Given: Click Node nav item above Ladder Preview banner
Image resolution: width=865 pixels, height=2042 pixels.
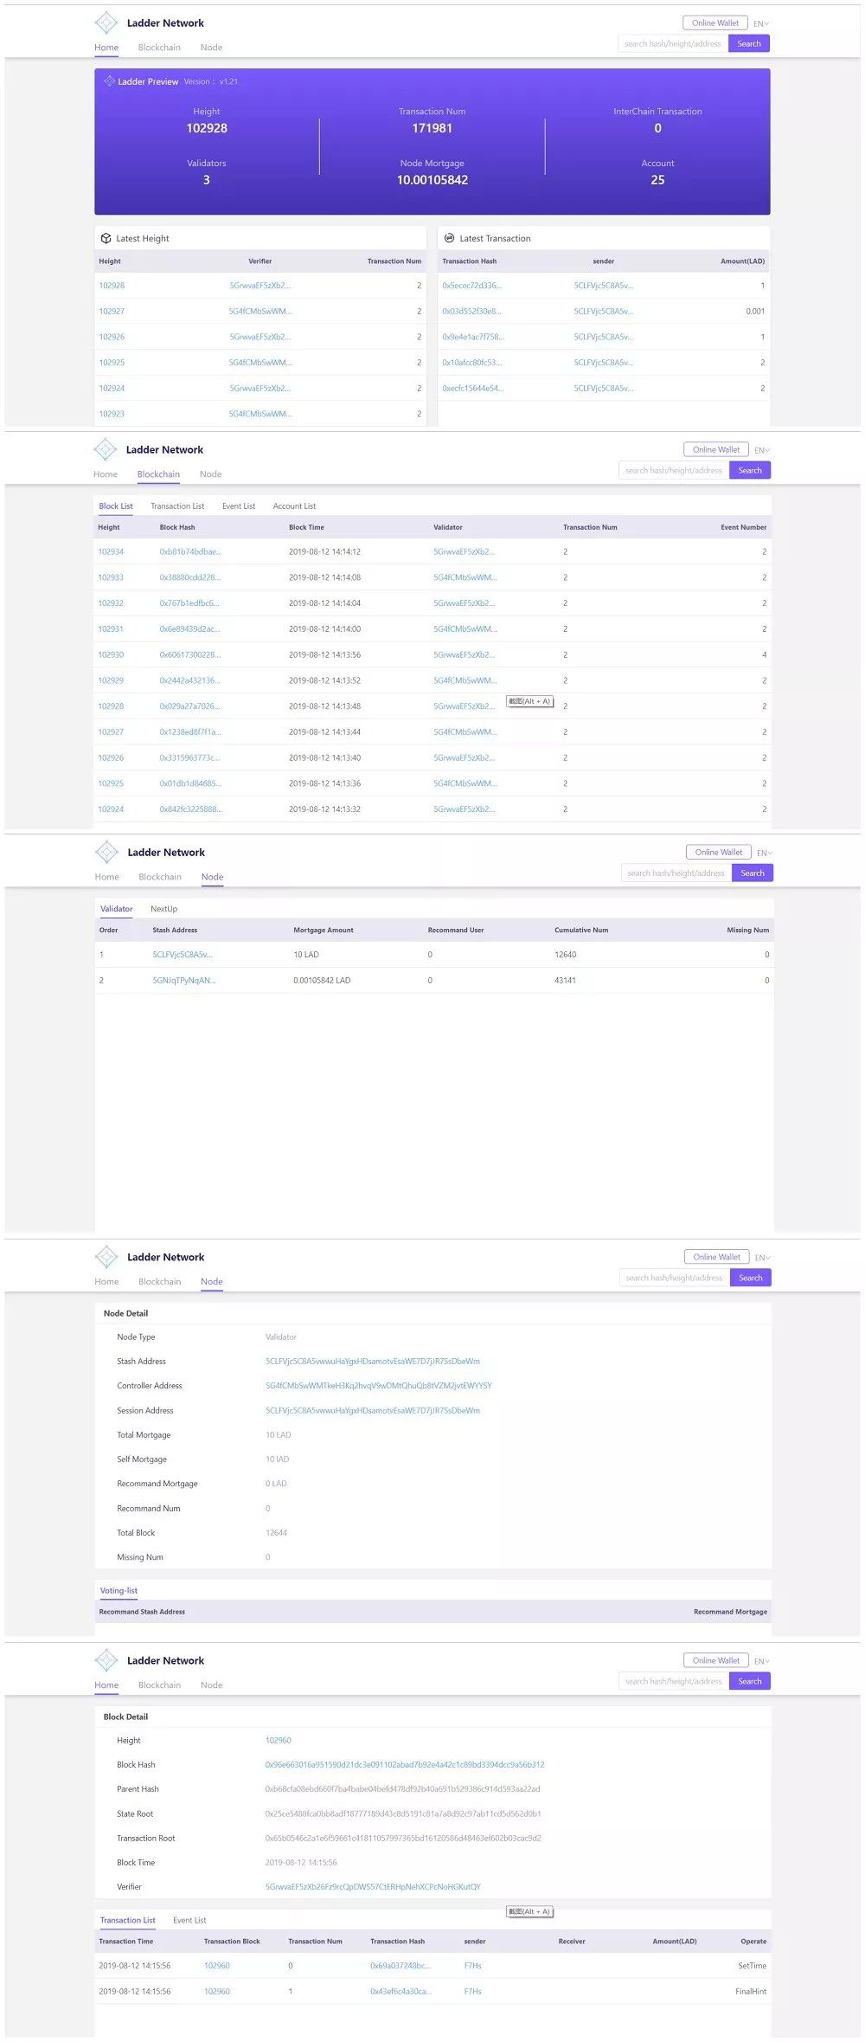Looking at the screenshot, I should point(211,48).
